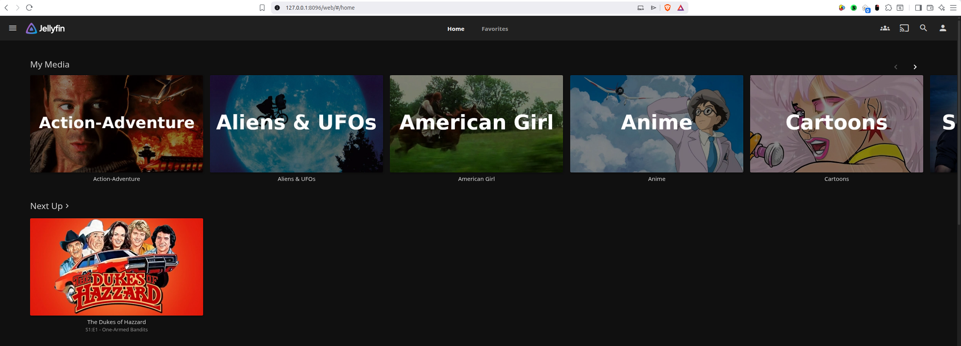Open the Jellyfin hamburger menu
This screenshot has width=961, height=346.
tap(13, 28)
